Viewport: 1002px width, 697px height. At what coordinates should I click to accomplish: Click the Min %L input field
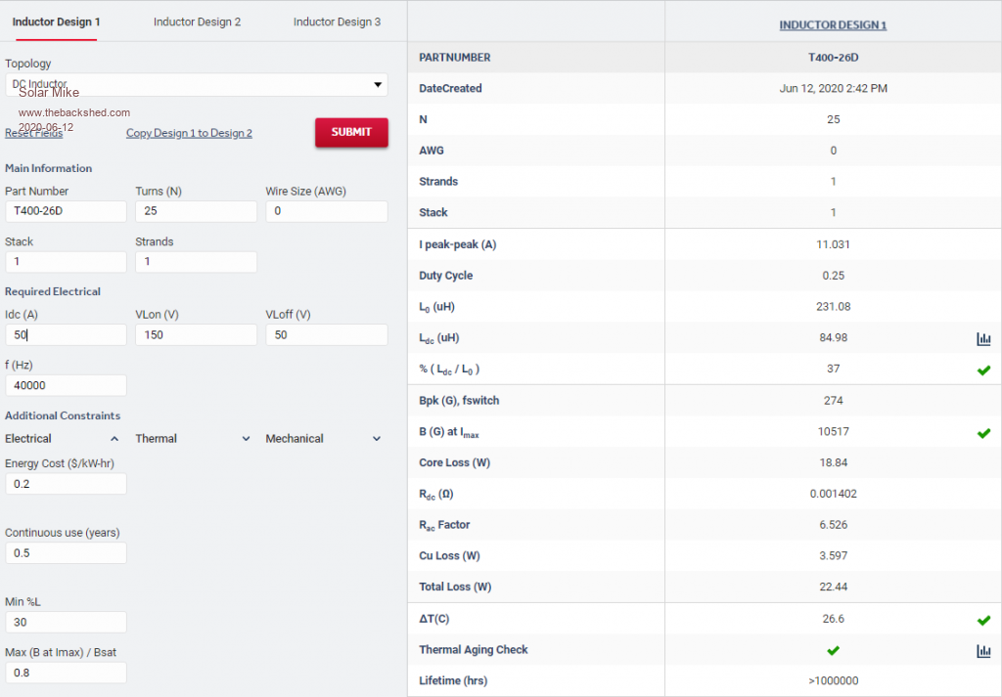66,622
